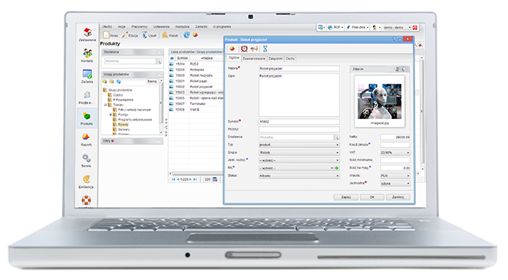Collapse the Grupy produktów panel
Image resolution: width=508 pixels, height=280 pixels.
pyautogui.click(x=159, y=74)
